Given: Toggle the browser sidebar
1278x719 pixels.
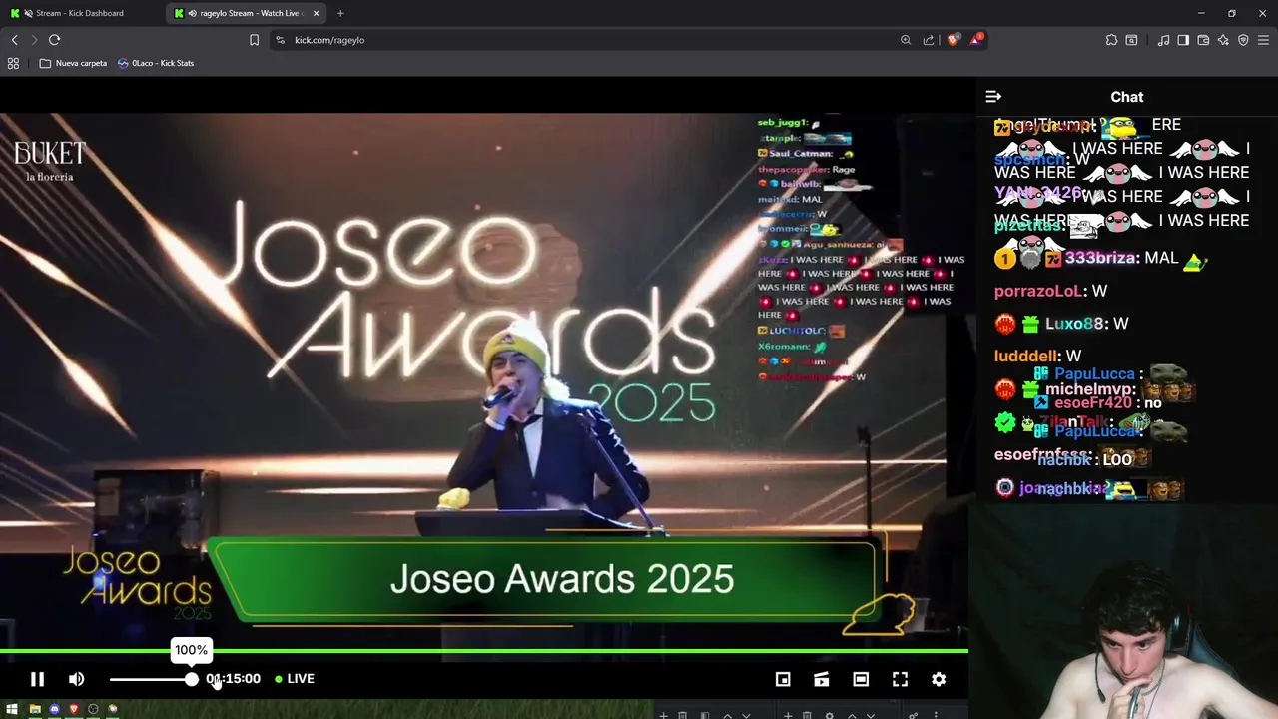Looking at the screenshot, I should click(x=1183, y=40).
